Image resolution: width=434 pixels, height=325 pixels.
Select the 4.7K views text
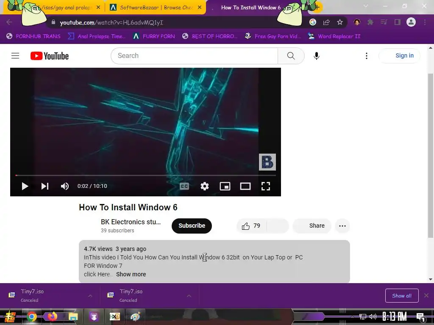click(x=98, y=249)
